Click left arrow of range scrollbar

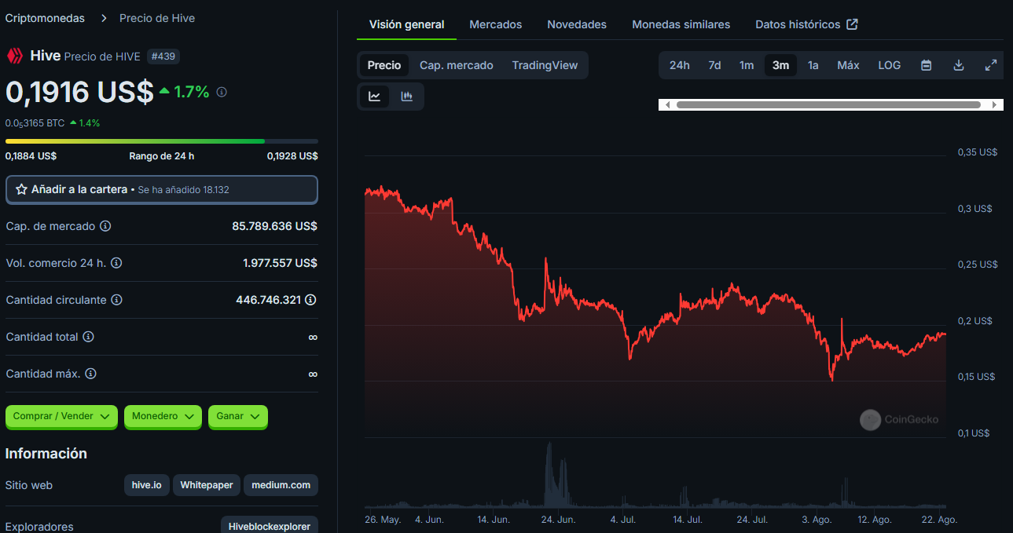pyautogui.click(x=667, y=104)
